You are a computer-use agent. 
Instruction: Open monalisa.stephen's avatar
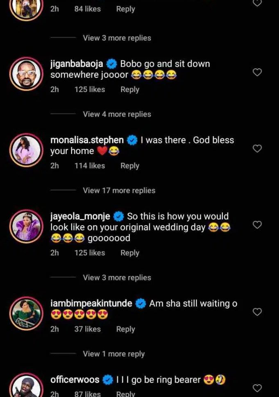pos(26,149)
